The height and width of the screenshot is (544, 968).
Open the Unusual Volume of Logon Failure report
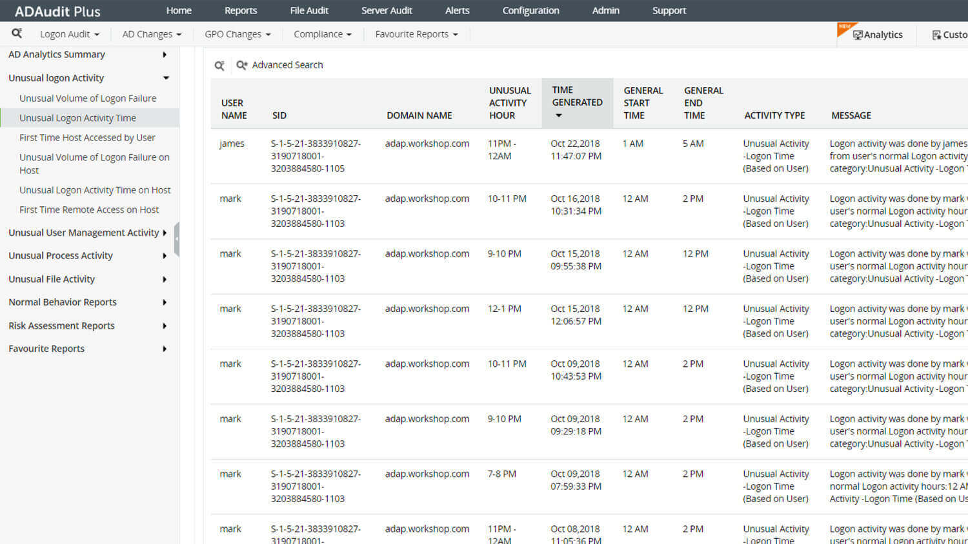click(88, 98)
